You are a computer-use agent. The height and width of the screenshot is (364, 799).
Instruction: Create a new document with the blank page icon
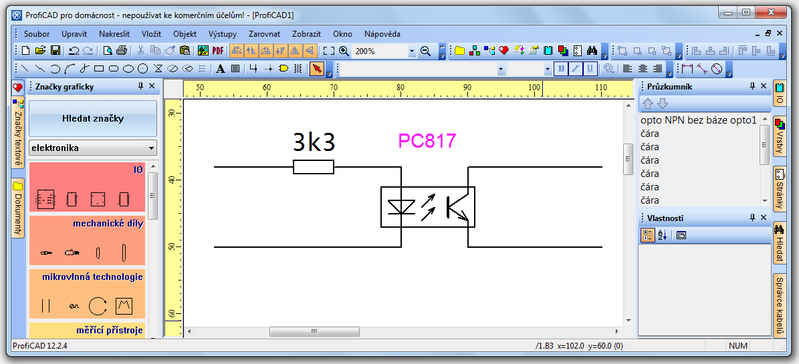pos(26,50)
